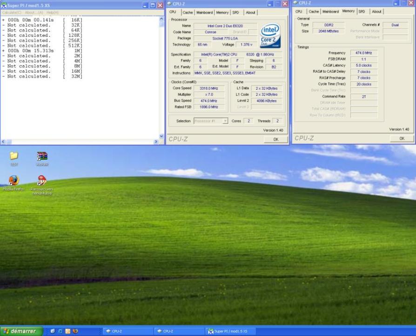Click the Instructions list 'MMX, SSE, SSE2...'
416x336 pixels.
[237, 73]
